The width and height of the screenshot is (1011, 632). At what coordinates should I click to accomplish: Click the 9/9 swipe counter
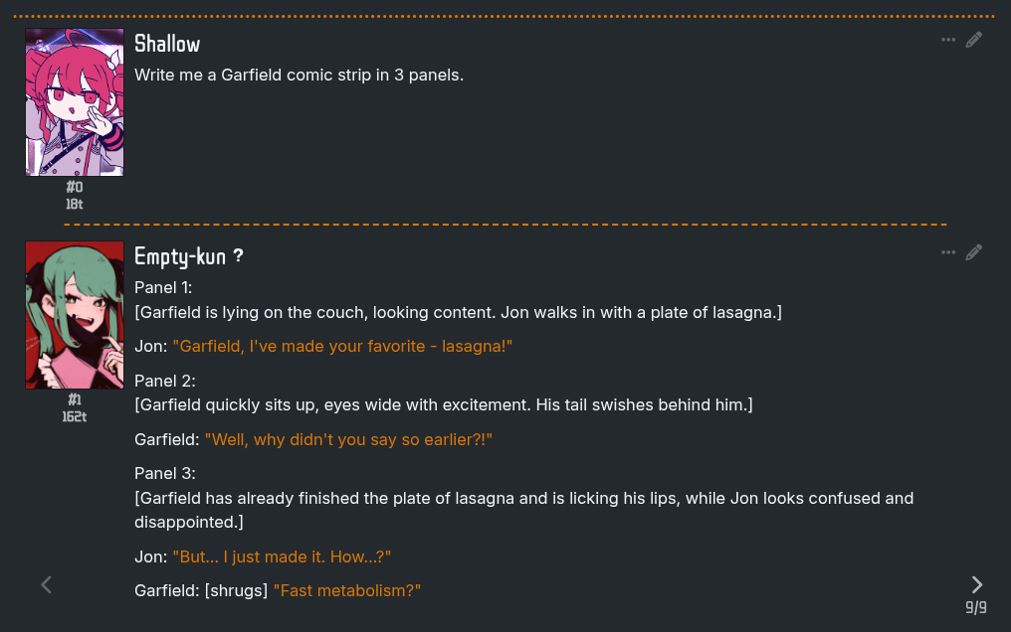tap(975, 607)
